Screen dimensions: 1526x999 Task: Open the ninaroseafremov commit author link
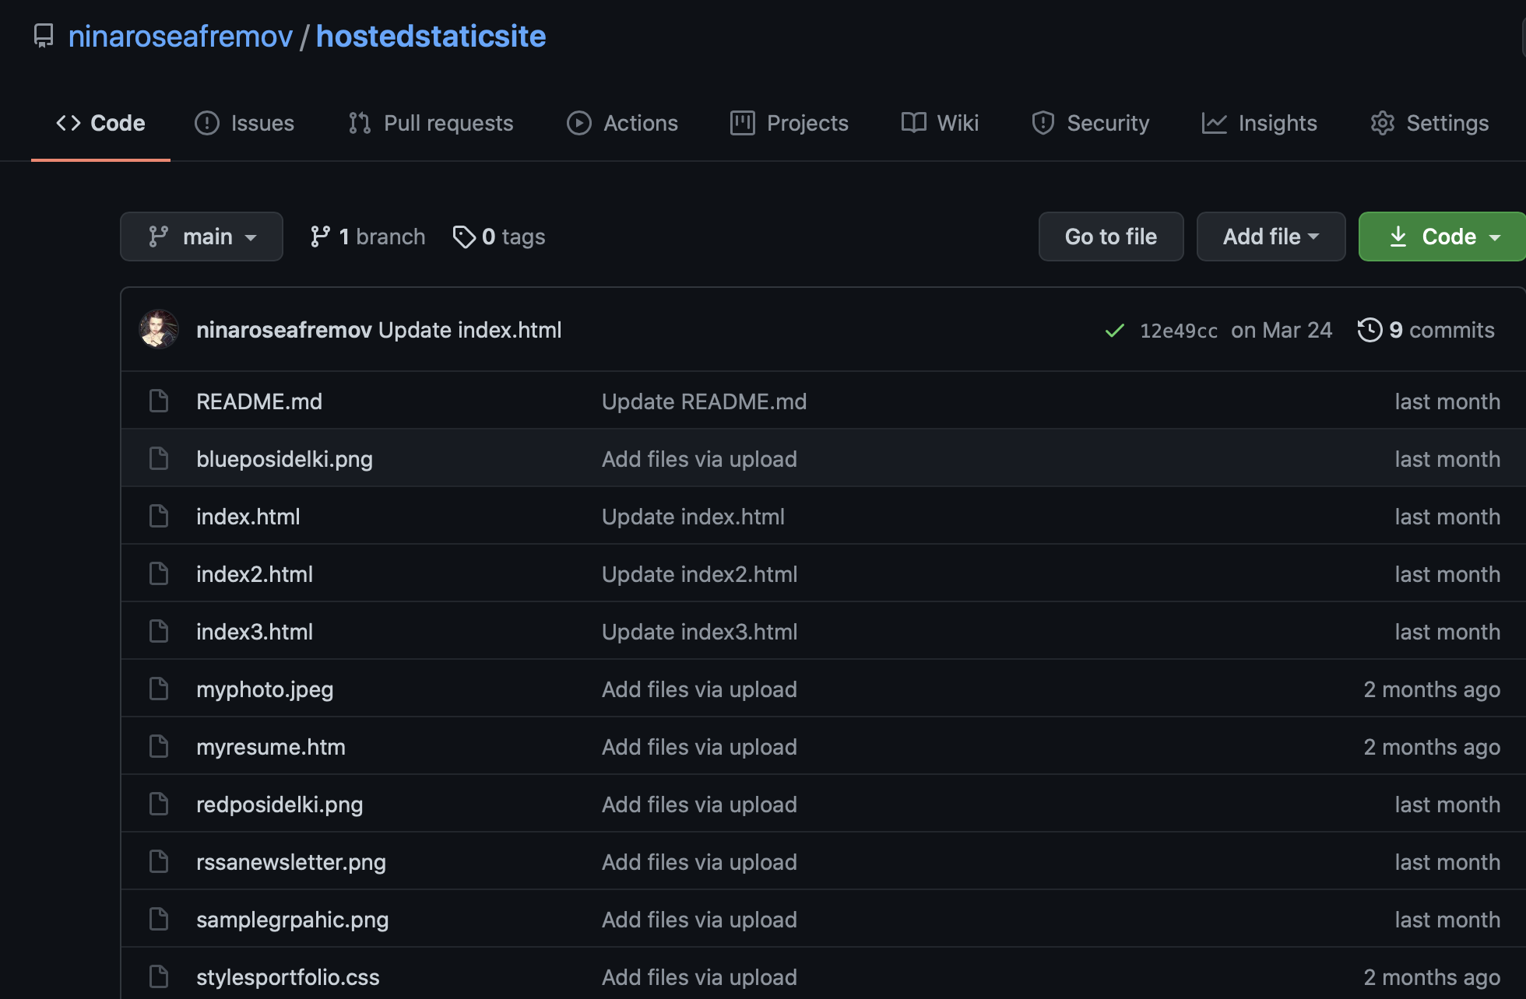tap(284, 330)
